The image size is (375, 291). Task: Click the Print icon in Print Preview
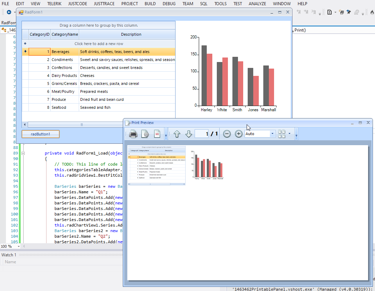pyautogui.click(x=134, y=134)
